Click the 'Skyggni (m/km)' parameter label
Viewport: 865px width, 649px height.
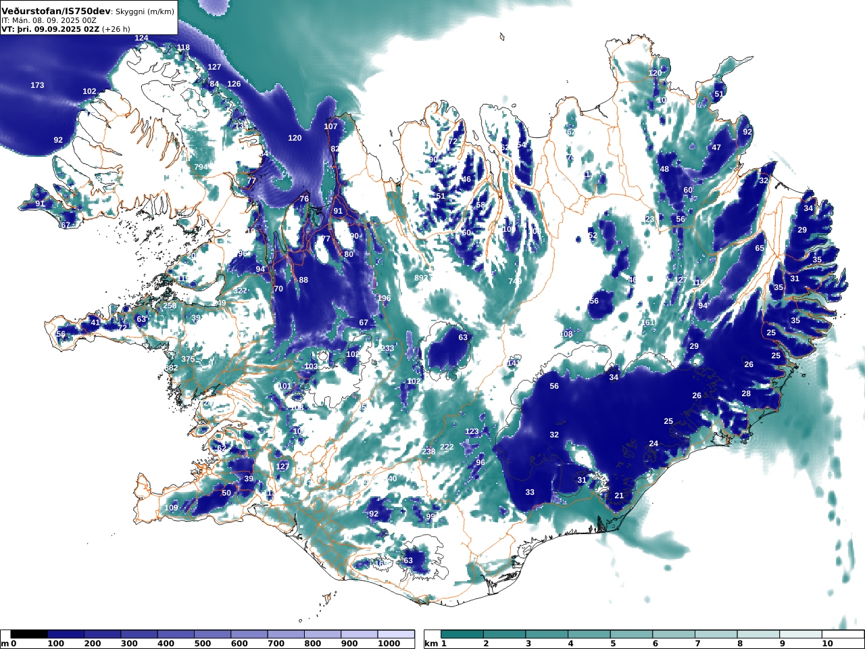[145, 11]
